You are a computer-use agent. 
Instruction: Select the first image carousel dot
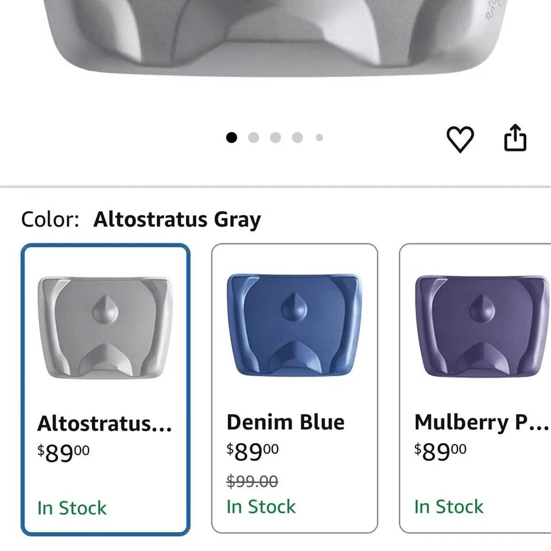(231, 138)
